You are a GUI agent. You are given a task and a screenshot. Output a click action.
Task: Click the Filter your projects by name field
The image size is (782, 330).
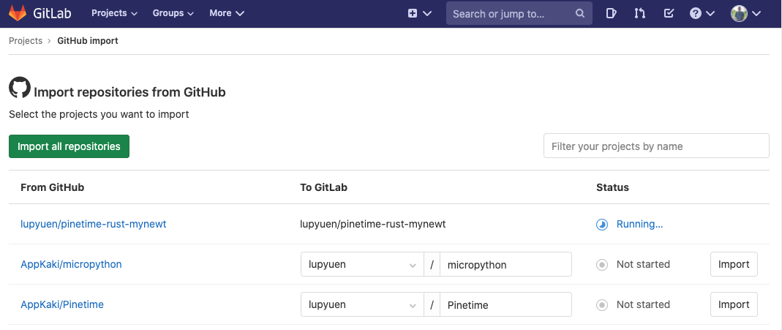click(x=656, y=146)
